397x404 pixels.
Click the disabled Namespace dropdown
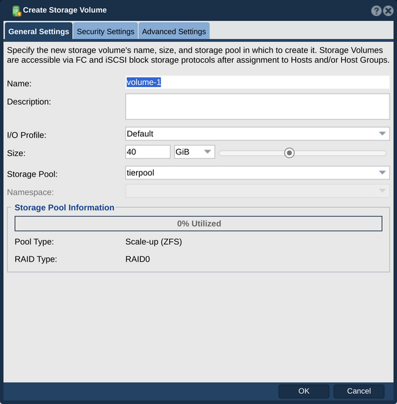tap(257, 191)
